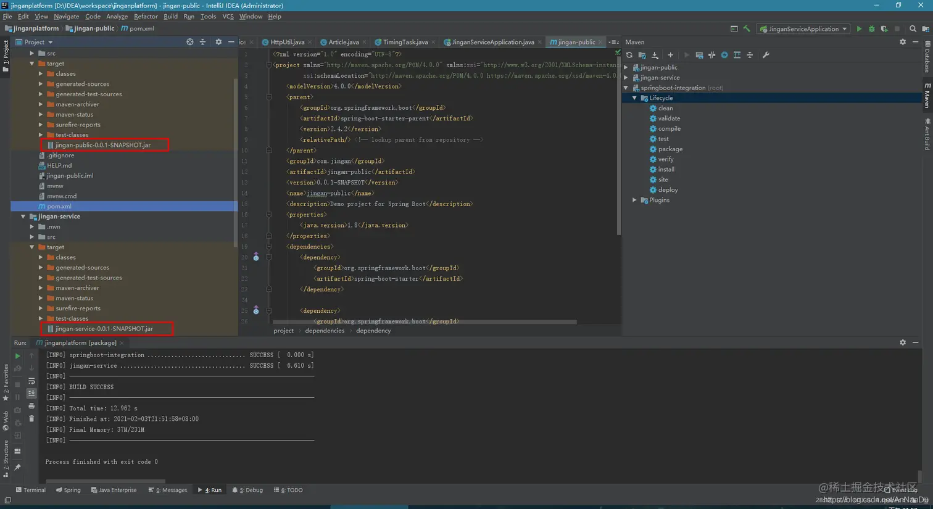Toggle soft-wrap in run console
The width and height of the screenshot is (933, 509).
31,381
